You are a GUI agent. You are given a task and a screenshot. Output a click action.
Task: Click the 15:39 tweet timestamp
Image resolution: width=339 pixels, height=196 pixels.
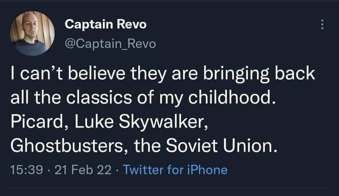tap(25, 170)
